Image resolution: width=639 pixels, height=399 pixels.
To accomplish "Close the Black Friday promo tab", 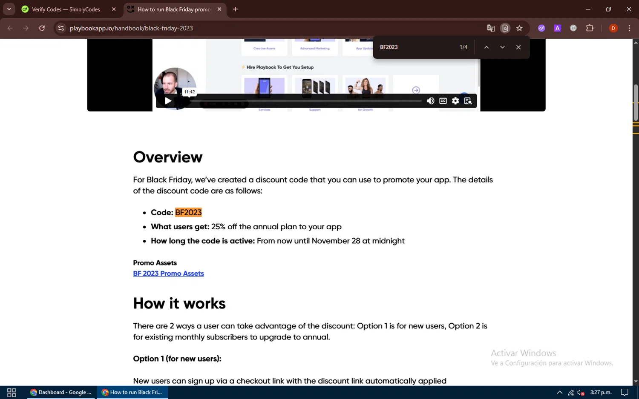I will tap(219, 9).
